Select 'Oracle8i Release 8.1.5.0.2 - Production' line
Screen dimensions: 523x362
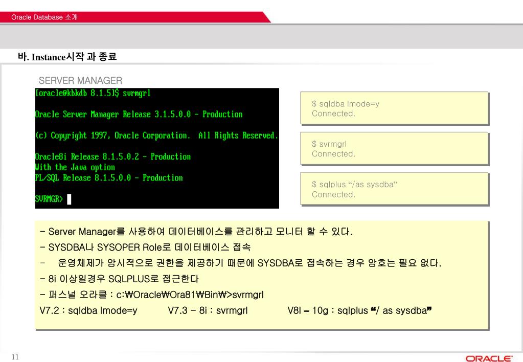click(x=113, y=156)
